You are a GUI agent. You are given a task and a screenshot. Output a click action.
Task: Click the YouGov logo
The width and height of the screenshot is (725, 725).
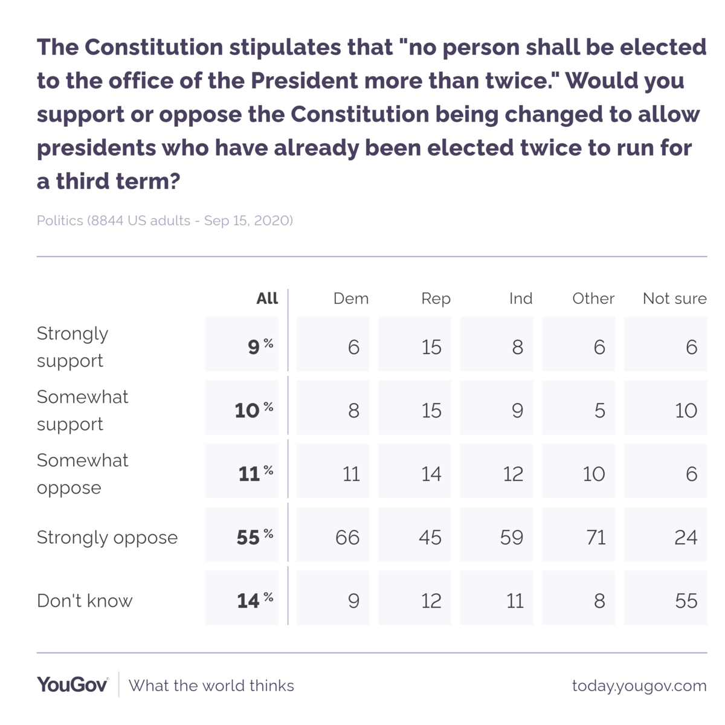72,685
